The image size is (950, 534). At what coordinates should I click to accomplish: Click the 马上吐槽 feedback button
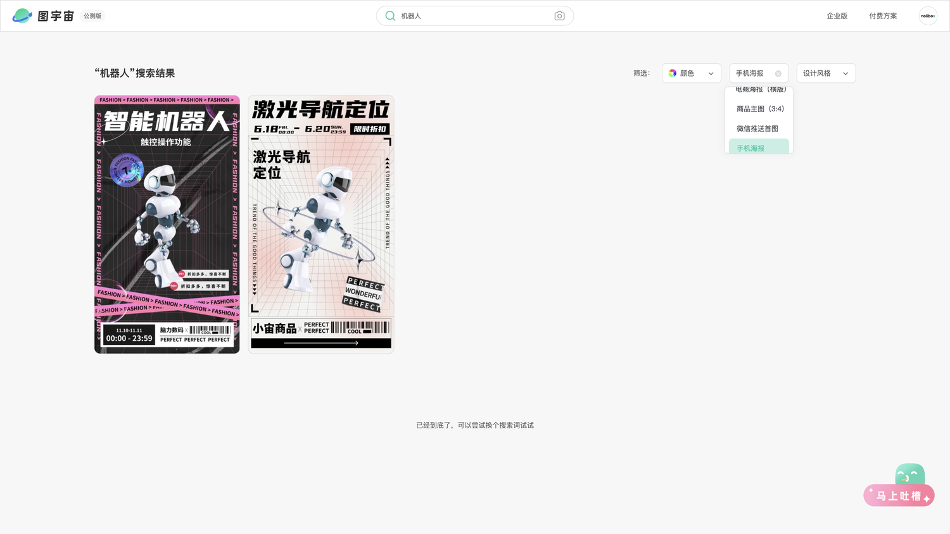(899, 496)
